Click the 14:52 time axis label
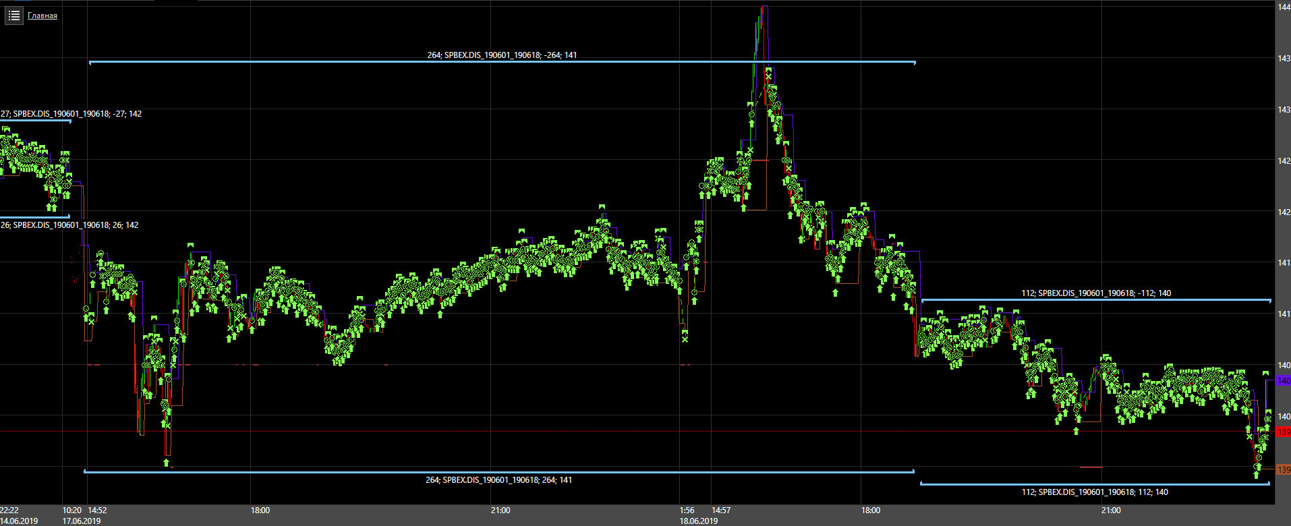The image size is (1291, 526). [x=97, y=510]
